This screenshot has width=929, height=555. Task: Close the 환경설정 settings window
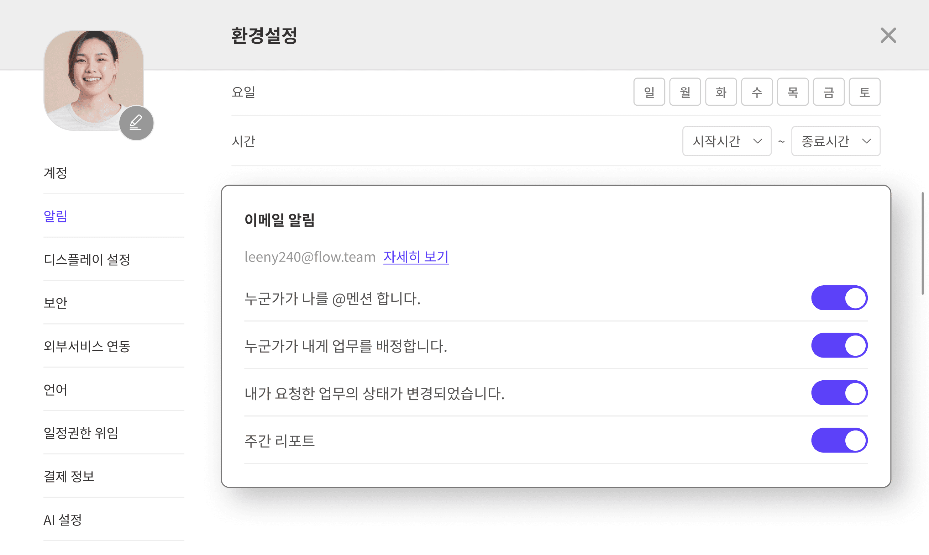point(888,36)
